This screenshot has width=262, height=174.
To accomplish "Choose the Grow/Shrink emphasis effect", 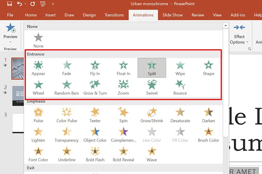I will (152, 115).
